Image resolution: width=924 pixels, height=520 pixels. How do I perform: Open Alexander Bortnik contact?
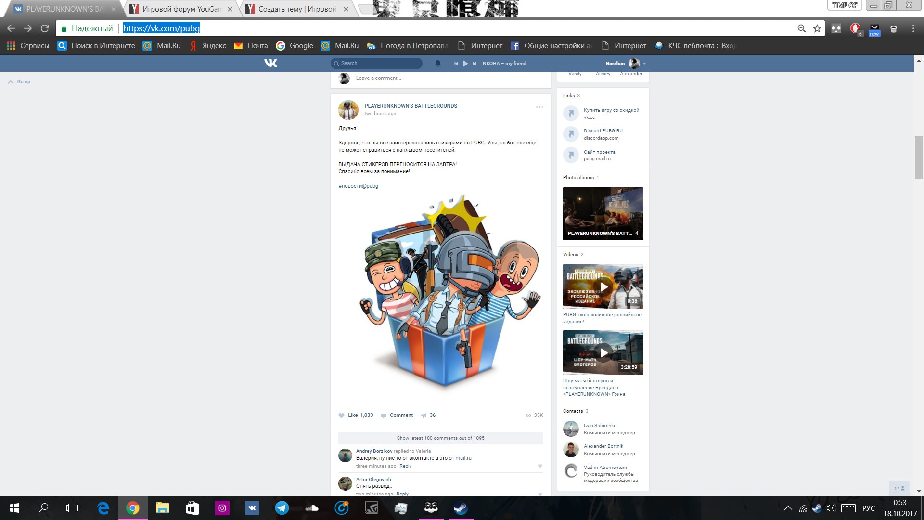click(x=603, y=446)
